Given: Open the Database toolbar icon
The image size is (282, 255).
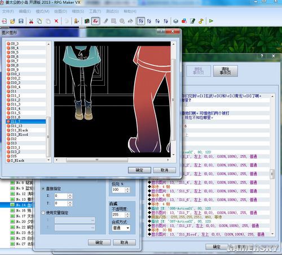Looking at the screenshot, I should click(x=176, y=21).
